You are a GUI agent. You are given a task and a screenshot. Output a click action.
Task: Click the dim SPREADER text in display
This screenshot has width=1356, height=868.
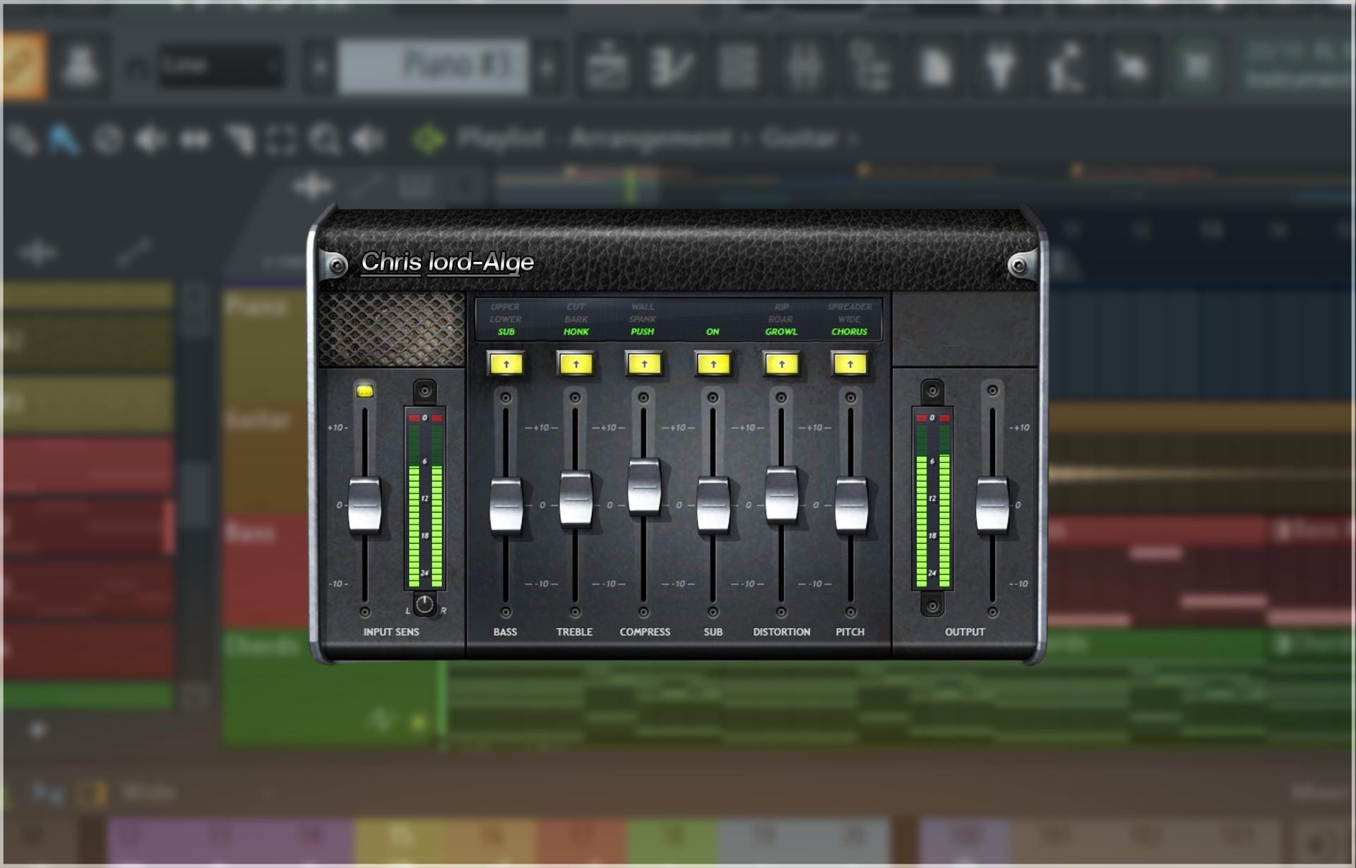[x=850, y=307]
